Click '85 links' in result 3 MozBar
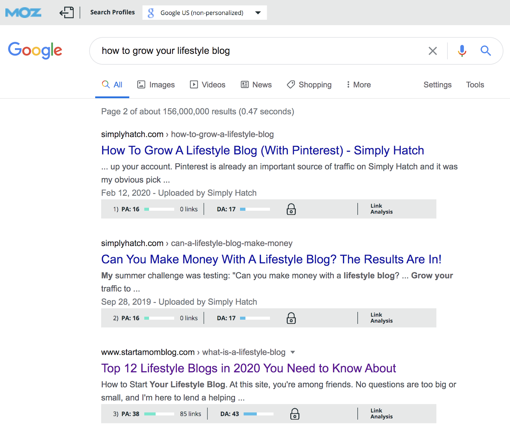 (x=191, y=414)
